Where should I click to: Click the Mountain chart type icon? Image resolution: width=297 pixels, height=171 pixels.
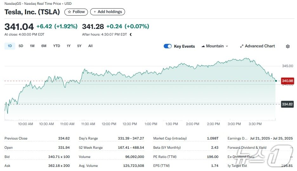[203, 46]
